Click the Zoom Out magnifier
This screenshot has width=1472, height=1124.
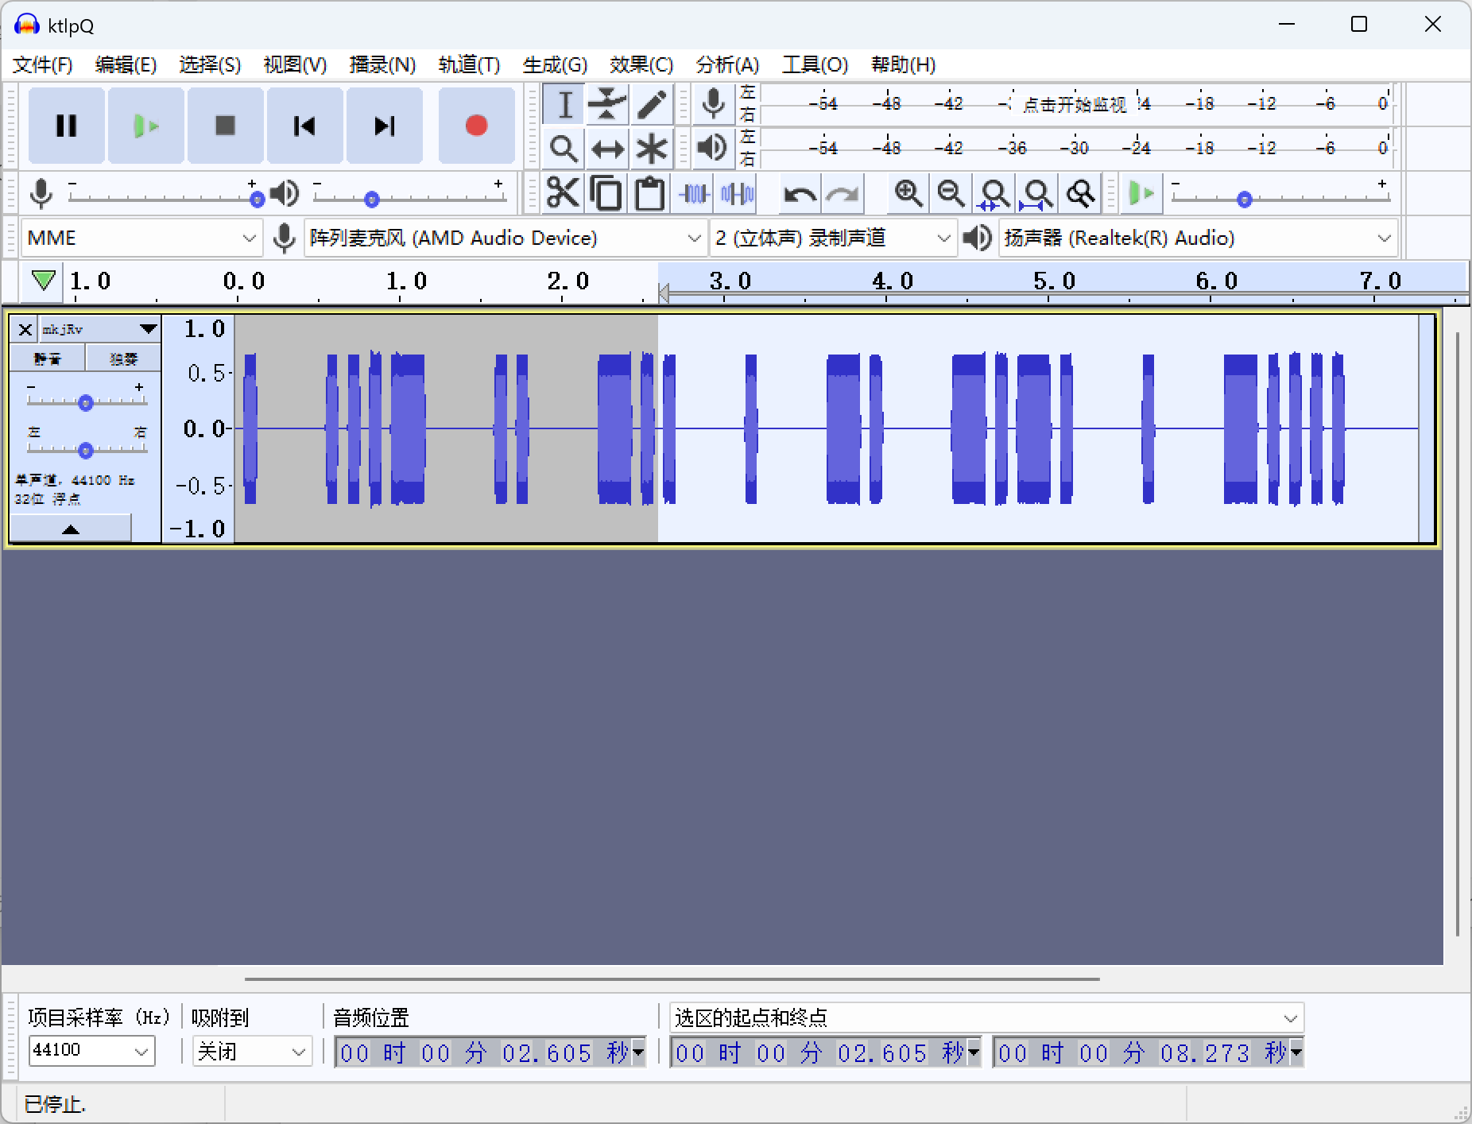951,193
